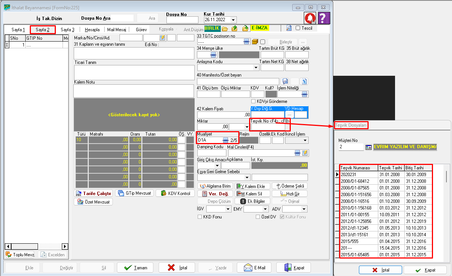Check the KKD Fonu option

click(x=200, y=217)
